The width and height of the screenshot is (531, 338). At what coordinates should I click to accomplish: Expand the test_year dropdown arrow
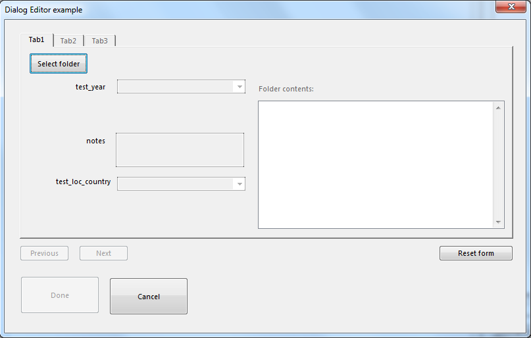coord(239,87)
